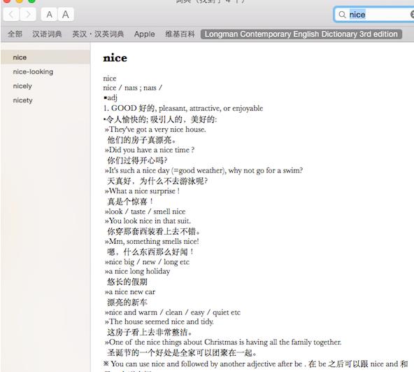This screenshot has width=414, height=372.
Task: Click the '▪adj' part of speech label
Action: (x=110, y=97)
